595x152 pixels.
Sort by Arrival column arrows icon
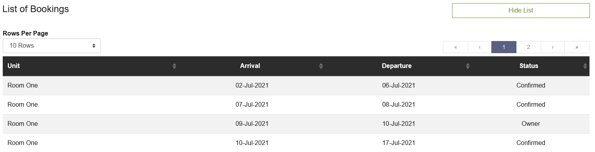pos(321,66)
